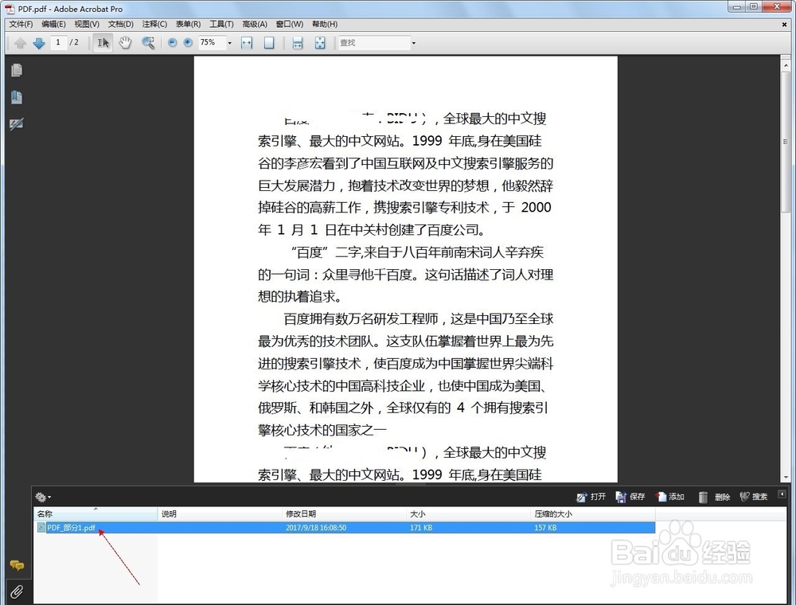
Task: Expand the 75% zoom level dropdown
Action: click(x=229, y=43)
